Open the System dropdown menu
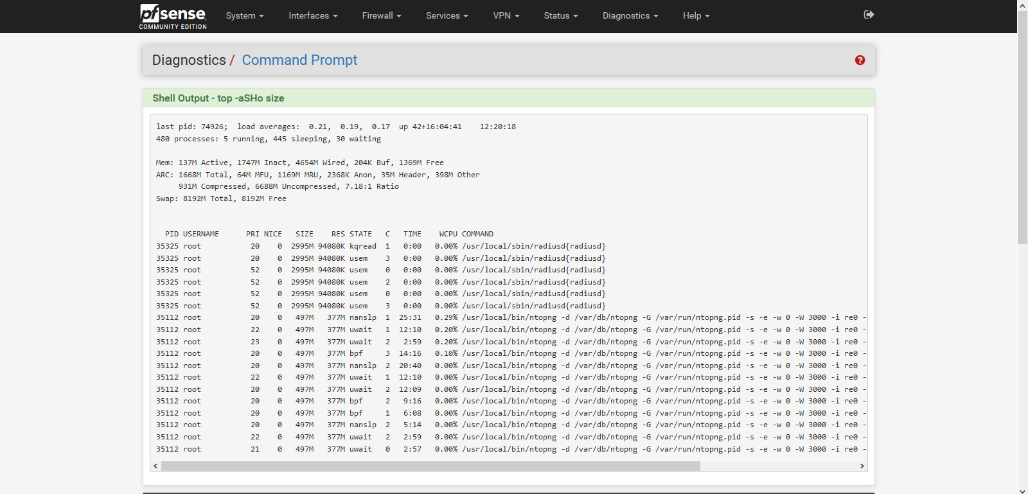 point(244,16)
